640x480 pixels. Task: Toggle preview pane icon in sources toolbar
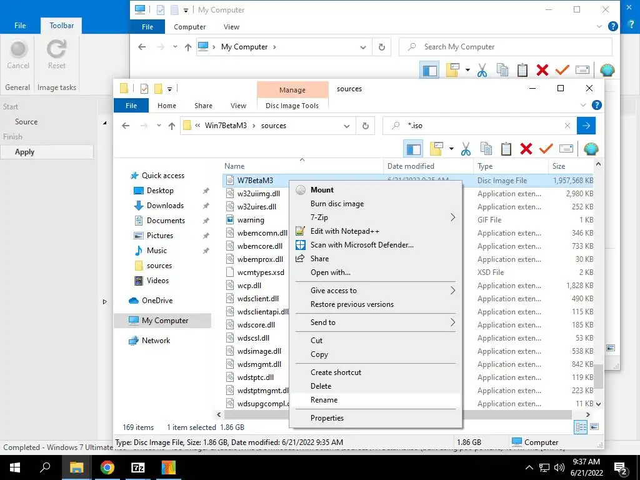(x=413, y=149)
